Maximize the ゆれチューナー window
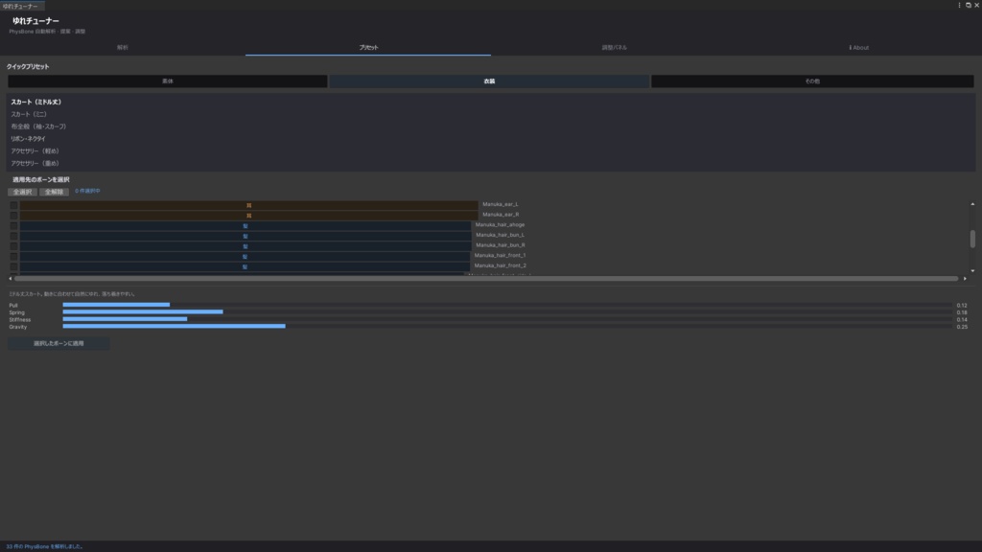The image size is (982, 552). [x=969, y=5]
